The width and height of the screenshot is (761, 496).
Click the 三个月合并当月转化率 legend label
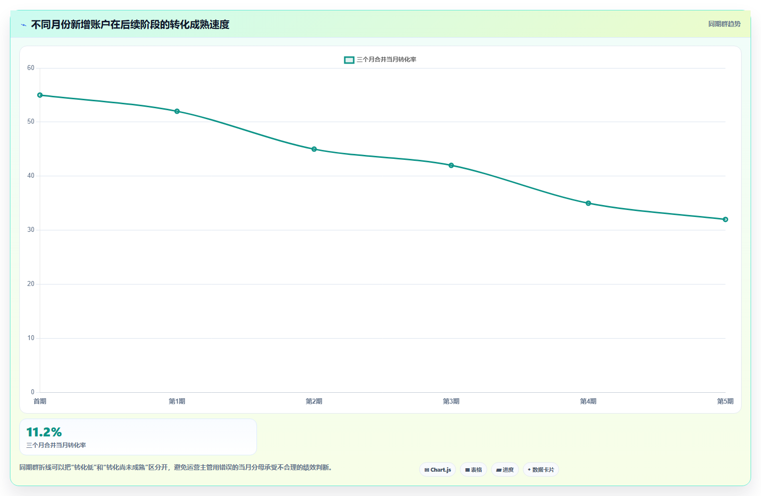[386, 60]
